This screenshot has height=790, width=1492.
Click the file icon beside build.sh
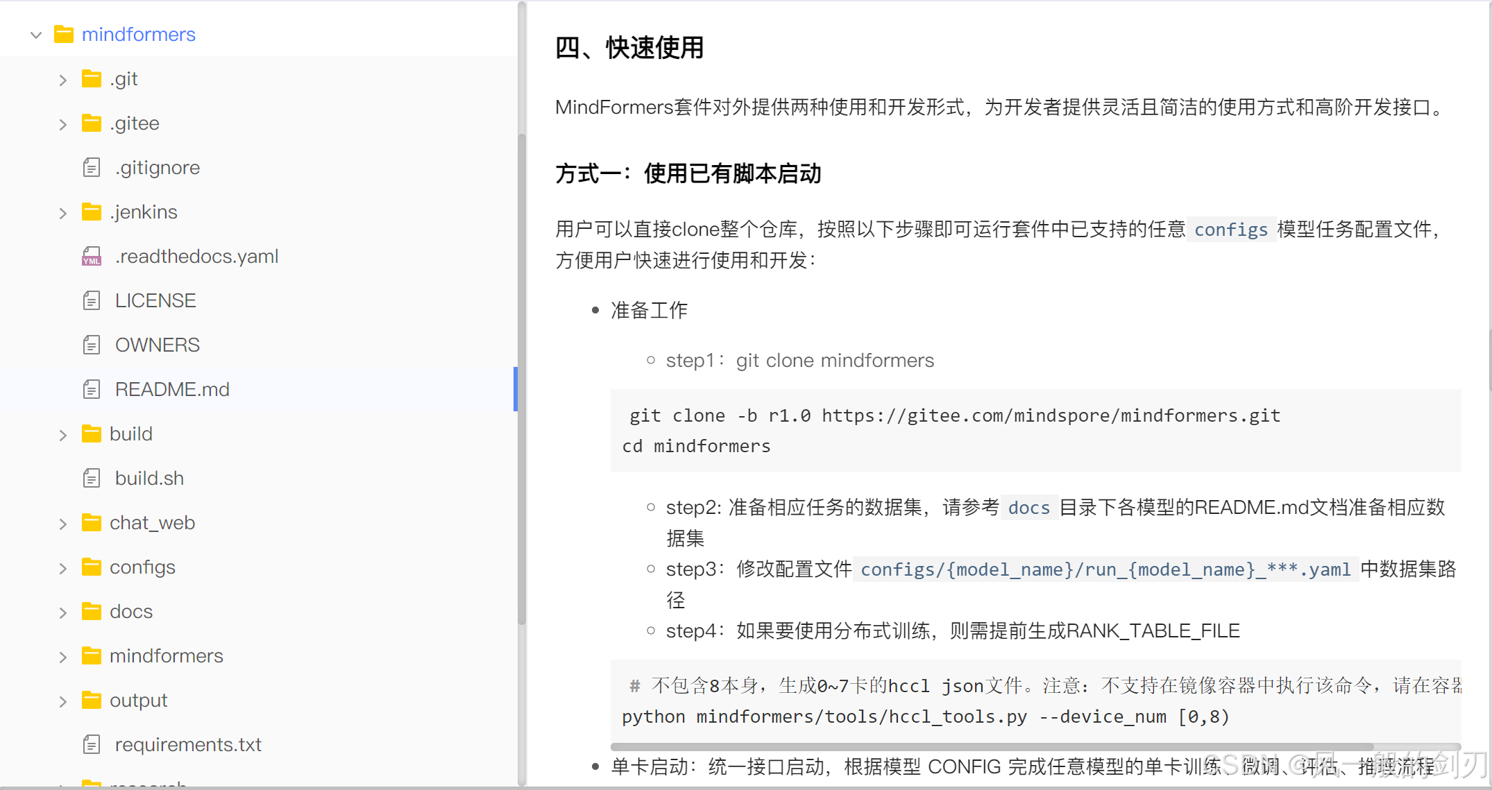coord(92,479)
